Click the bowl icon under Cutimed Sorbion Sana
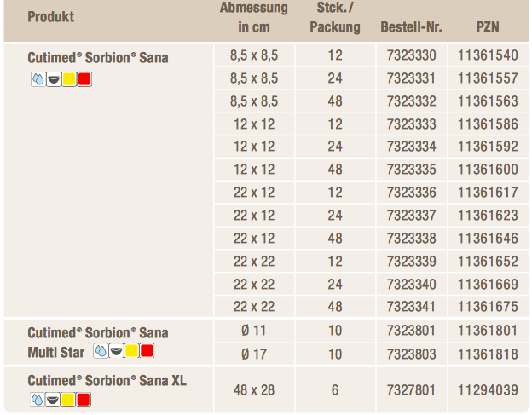Image resolution: width=532 pixels, height=415 pixels. pyautogui.click(x=54, y=79)
